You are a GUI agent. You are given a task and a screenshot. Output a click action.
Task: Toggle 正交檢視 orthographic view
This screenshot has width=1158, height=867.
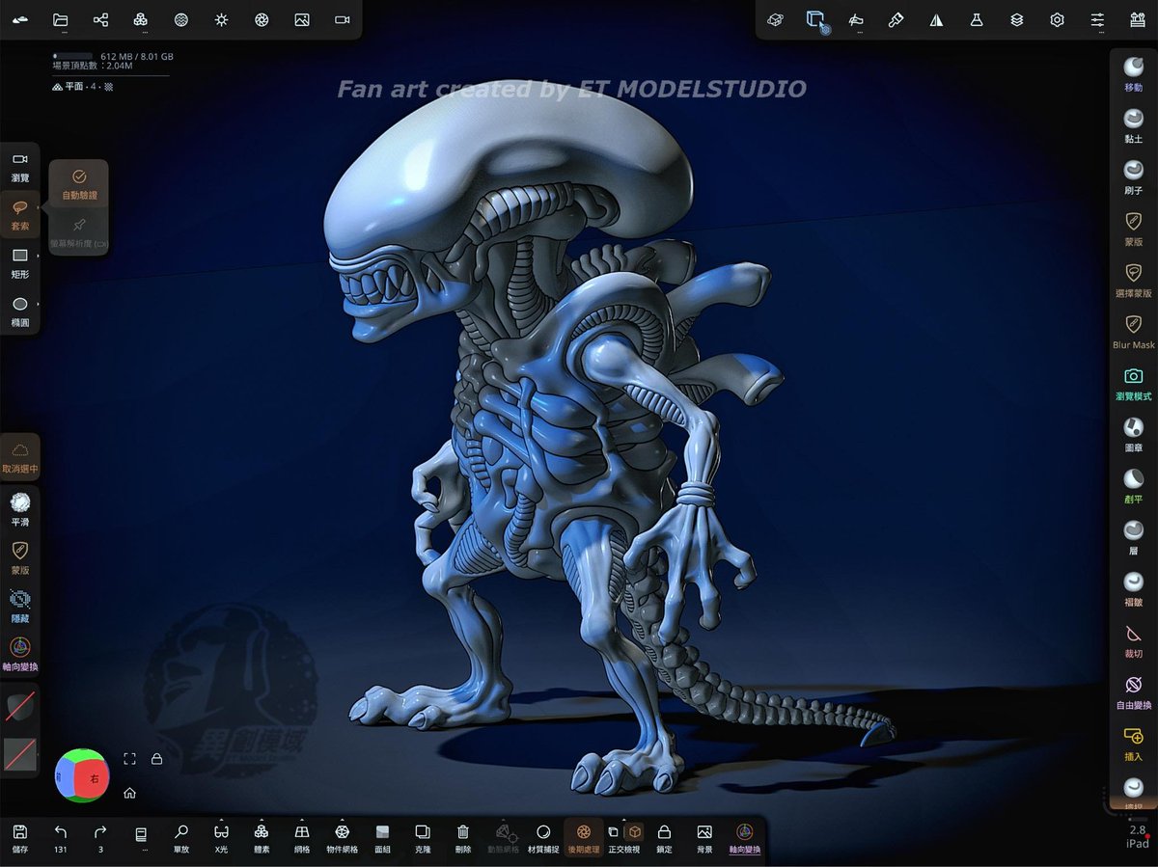coord(624,838)
